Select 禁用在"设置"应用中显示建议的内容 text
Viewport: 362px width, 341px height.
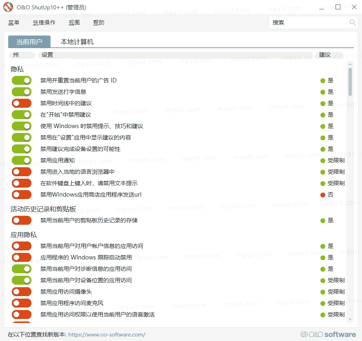[86, 137]
